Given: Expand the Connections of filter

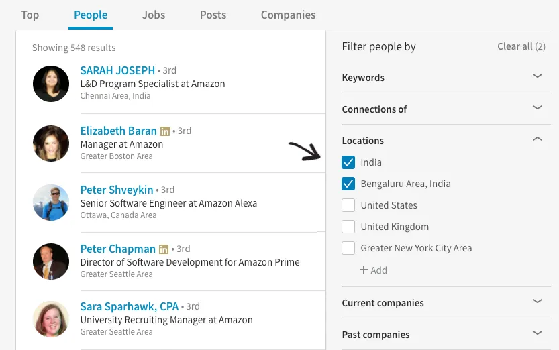Looking at the screenshot, I should coord(538,107).
